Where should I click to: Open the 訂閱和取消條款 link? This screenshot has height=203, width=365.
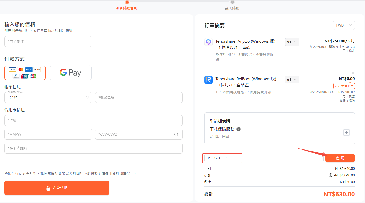click(85, 174)
